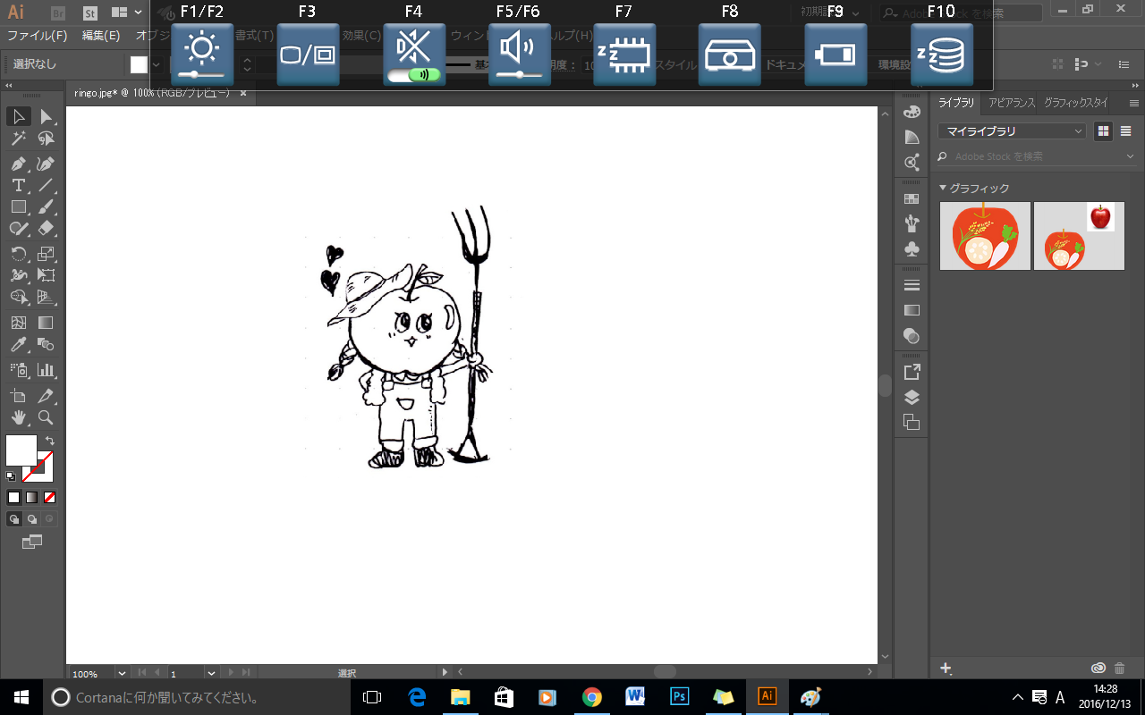Switch to the グラフィックスタイル tab
The width and height of the screenshot is (1145, 715).
point(1076,103)
